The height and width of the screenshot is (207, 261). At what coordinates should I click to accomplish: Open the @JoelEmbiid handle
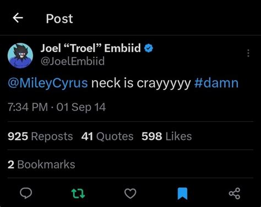pyautogui.click(x=73, y=61)
